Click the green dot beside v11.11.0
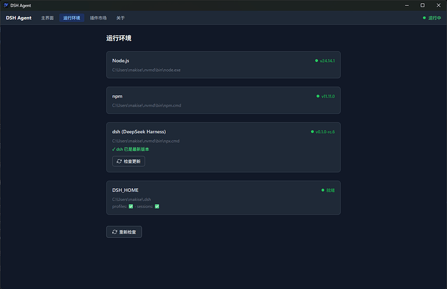Screen dimensions: 447x289 tap(318, 96)
